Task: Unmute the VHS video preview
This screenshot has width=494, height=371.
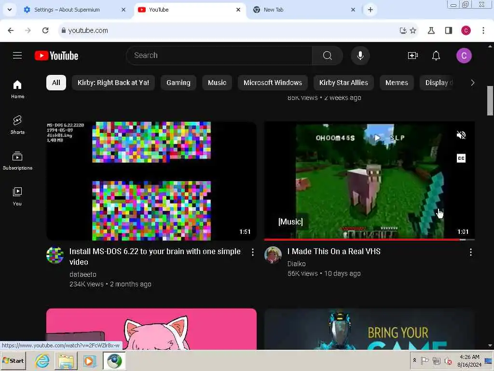Action: pos(461,135)
